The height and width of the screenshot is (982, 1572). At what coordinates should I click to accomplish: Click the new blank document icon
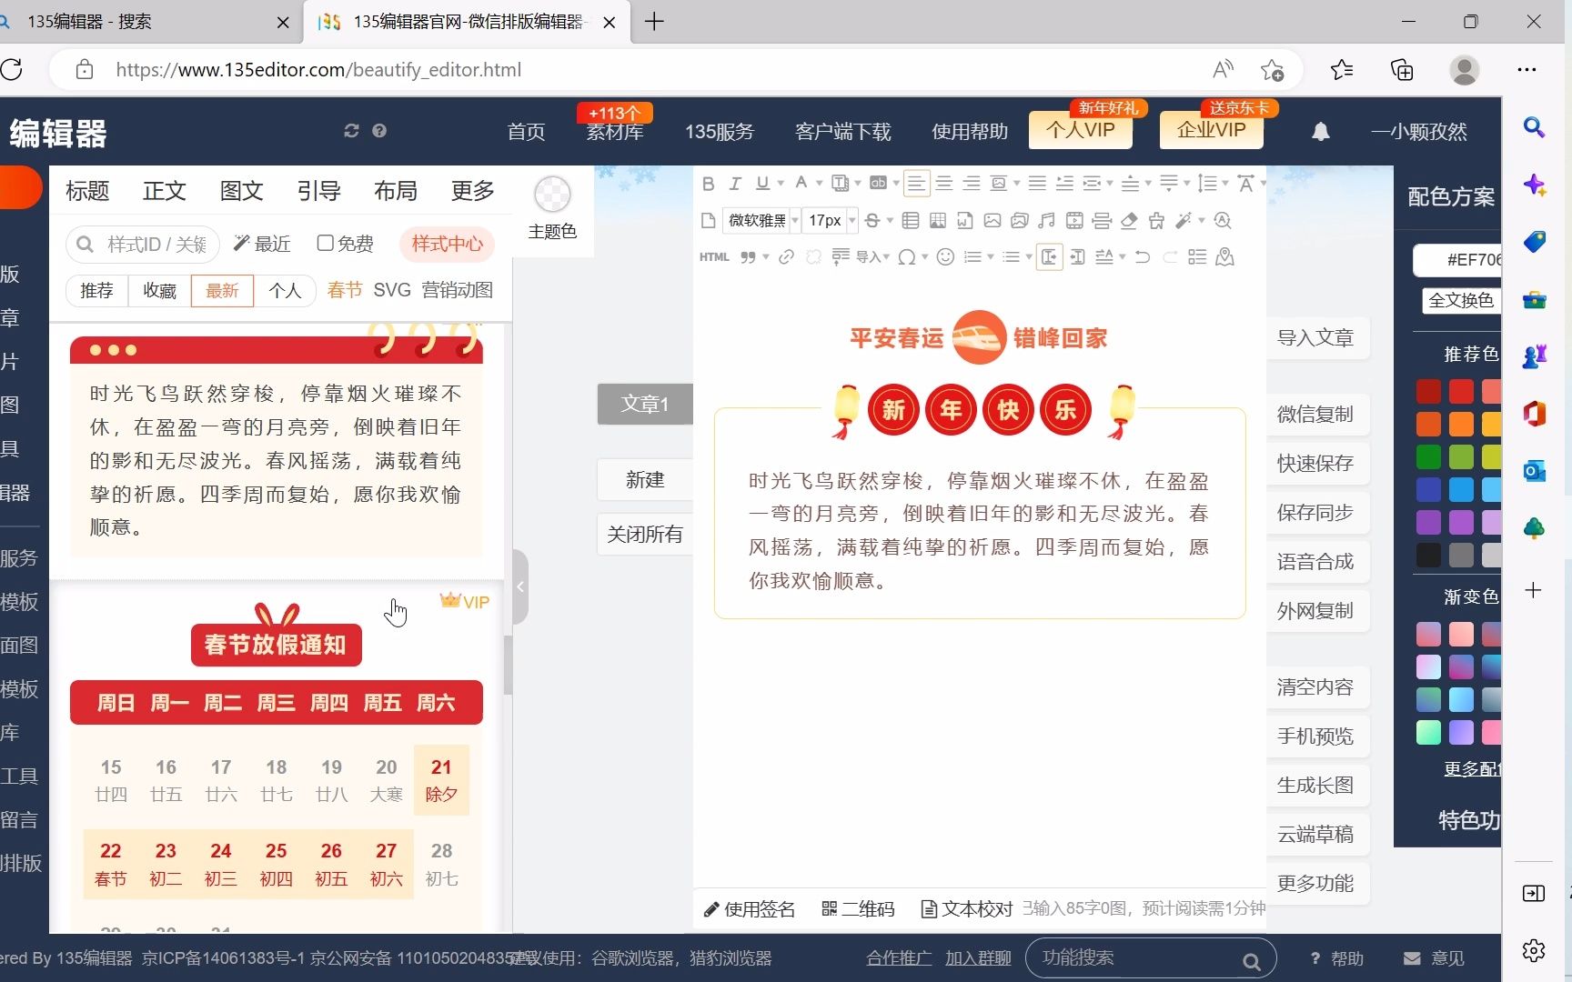pyautogui.click(x=709, y=220)
